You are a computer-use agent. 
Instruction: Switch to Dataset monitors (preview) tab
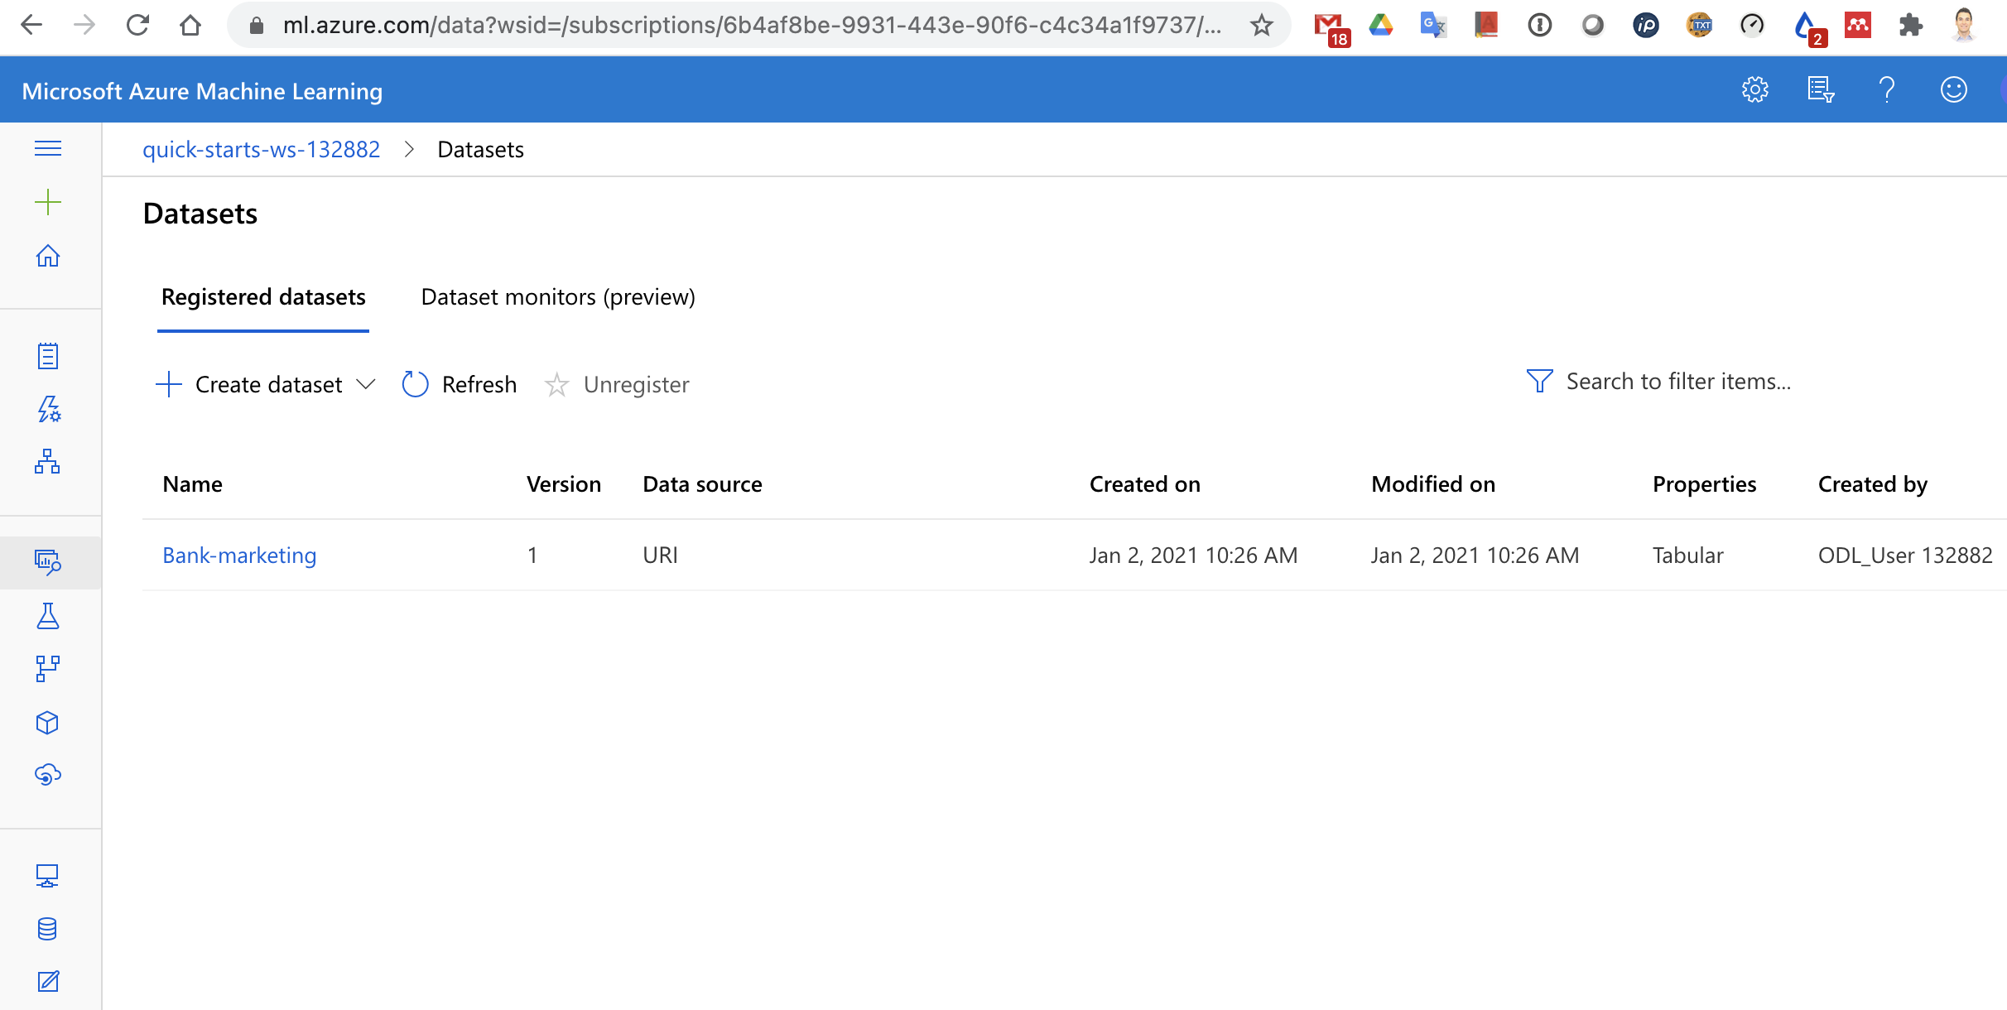click(558, 297)
